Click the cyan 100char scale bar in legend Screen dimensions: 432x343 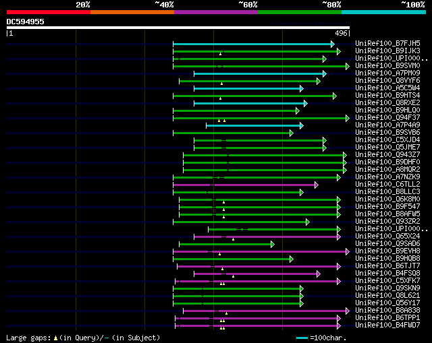point(302,338)
